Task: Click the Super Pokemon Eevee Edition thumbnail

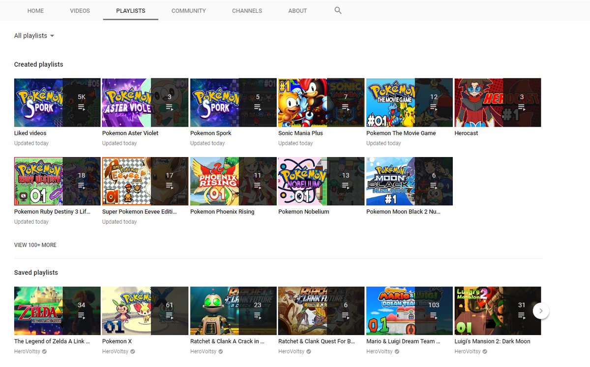Action: 145,181
